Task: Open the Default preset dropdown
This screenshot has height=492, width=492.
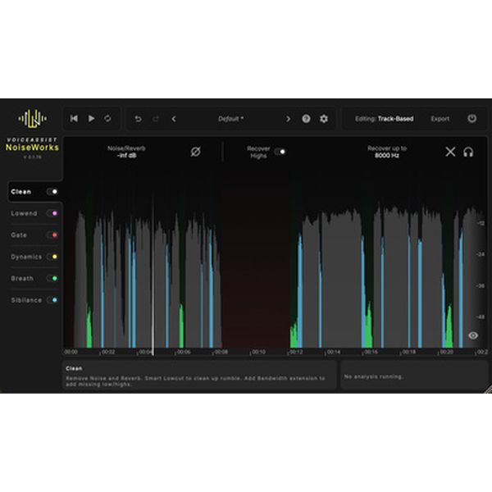Action: 230,119
